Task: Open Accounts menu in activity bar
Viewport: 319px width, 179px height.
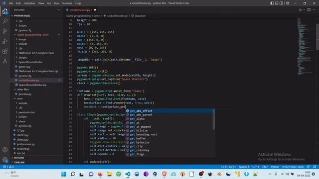Action: tap(5, 150)
